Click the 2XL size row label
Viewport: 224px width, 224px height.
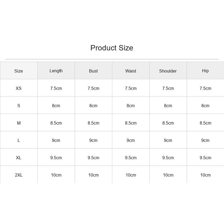[18, 175]
